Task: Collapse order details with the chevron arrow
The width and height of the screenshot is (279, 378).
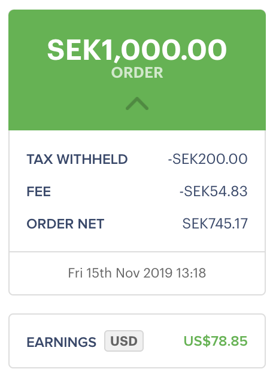Action: pyautogui.click(x=137, y=103)
